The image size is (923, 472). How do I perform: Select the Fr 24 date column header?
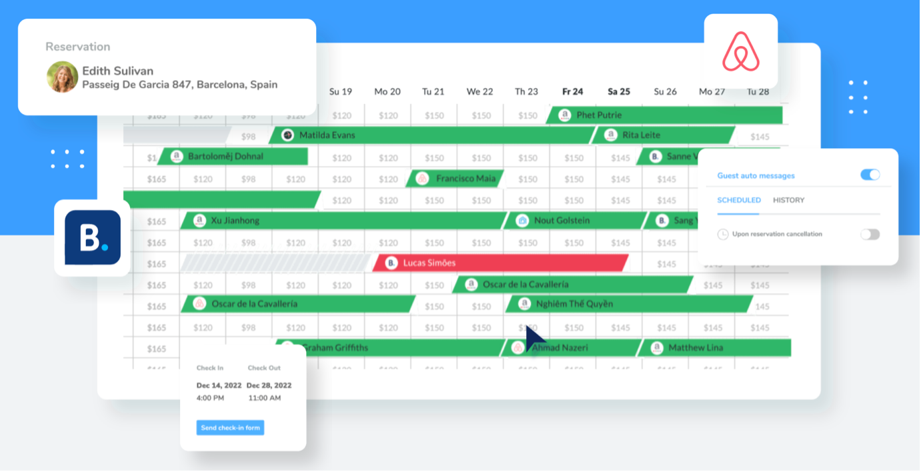[572, 91]
